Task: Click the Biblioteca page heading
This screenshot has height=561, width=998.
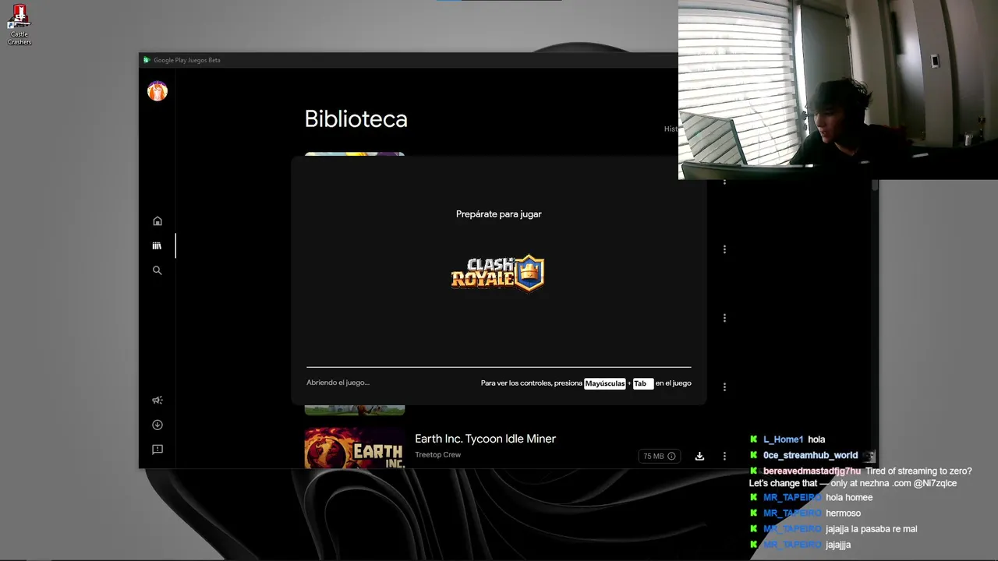Action: [x=356, y=118]
